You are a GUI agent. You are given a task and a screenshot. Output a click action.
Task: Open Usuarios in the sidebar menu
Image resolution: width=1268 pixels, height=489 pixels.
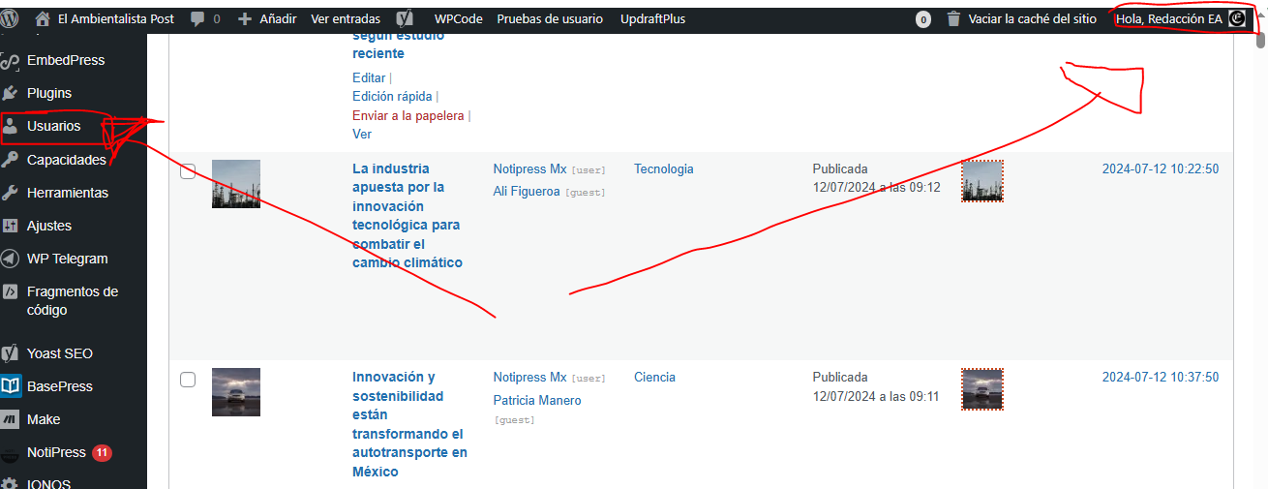click(x=54, y=126)
